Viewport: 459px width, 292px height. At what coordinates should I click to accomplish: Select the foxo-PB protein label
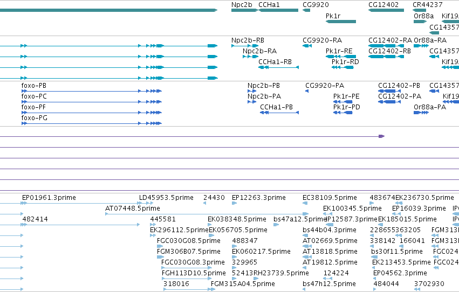pos(33,86)
